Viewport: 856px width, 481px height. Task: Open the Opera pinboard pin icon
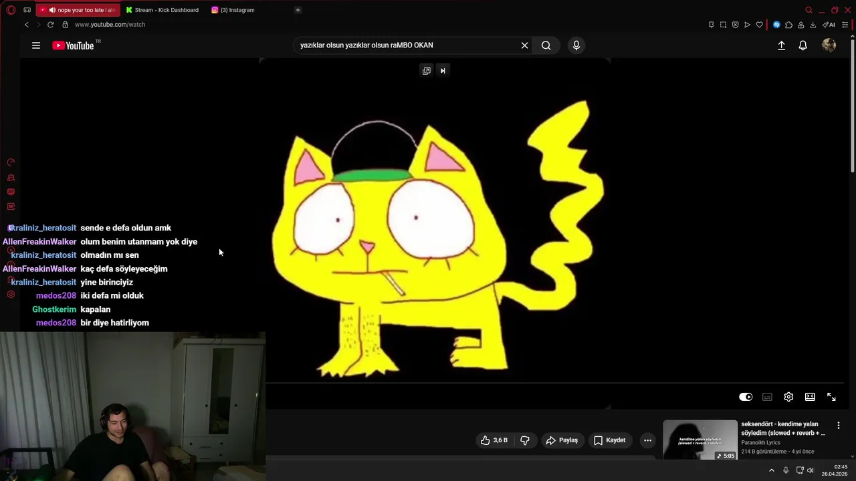click(711, 25)
